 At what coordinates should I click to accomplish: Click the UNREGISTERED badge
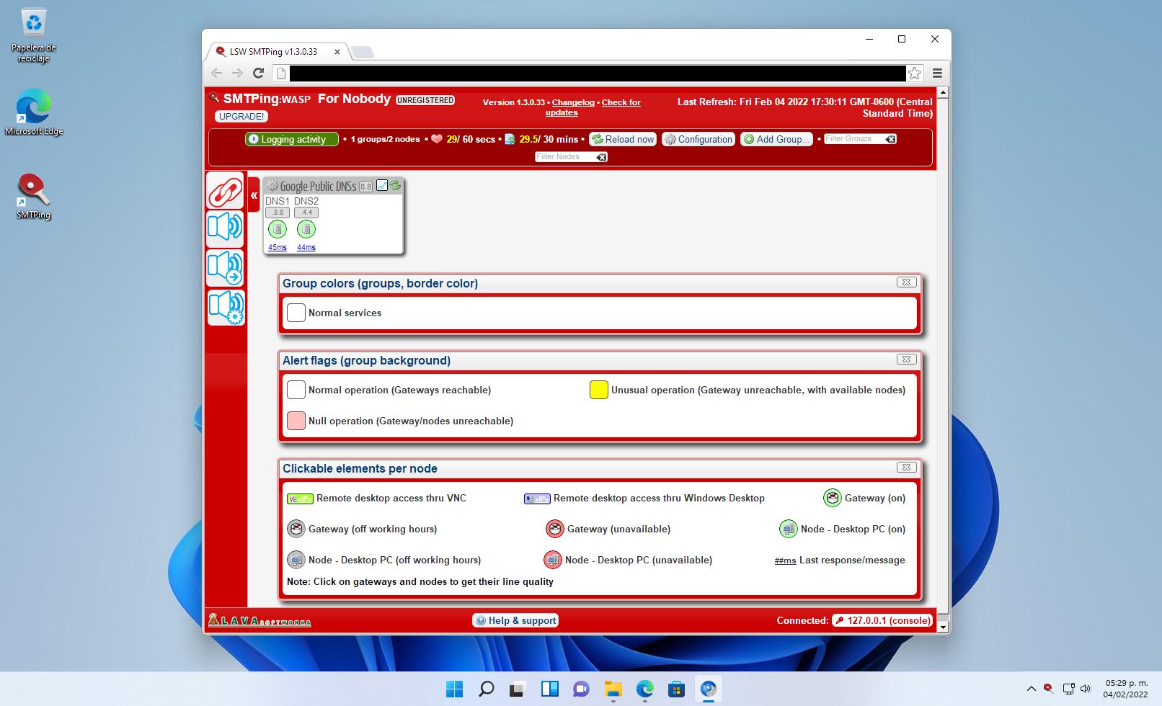[425, 100]
